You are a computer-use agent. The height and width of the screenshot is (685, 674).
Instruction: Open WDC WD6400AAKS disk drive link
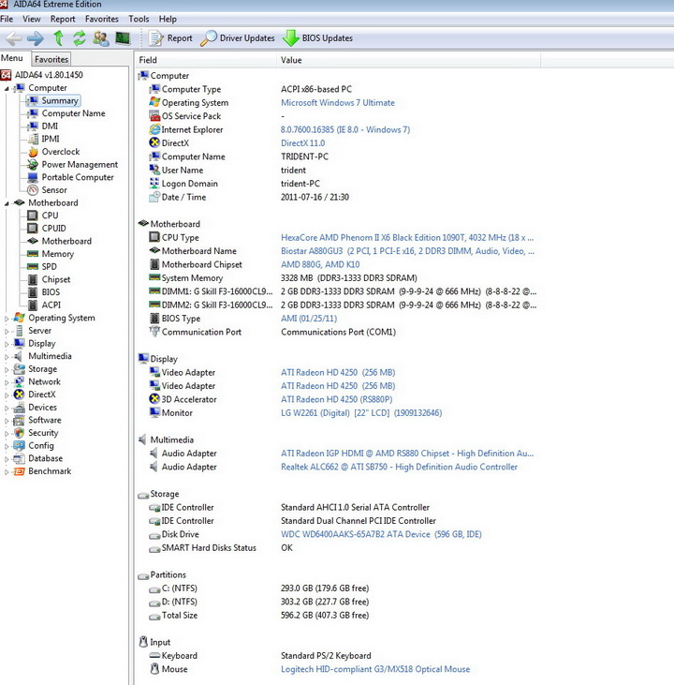(x=382, y=534)
